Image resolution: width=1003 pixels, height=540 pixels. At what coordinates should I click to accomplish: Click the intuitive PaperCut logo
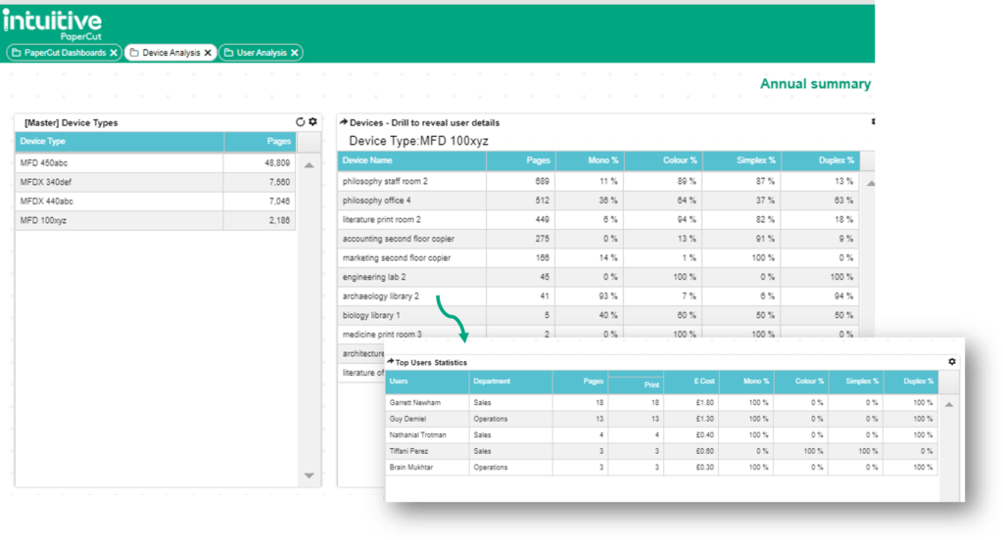53,24
